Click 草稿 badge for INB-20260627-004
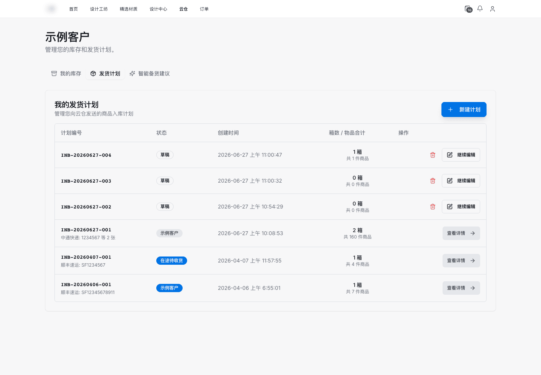The image size is (541, 375). pos(165,155)
